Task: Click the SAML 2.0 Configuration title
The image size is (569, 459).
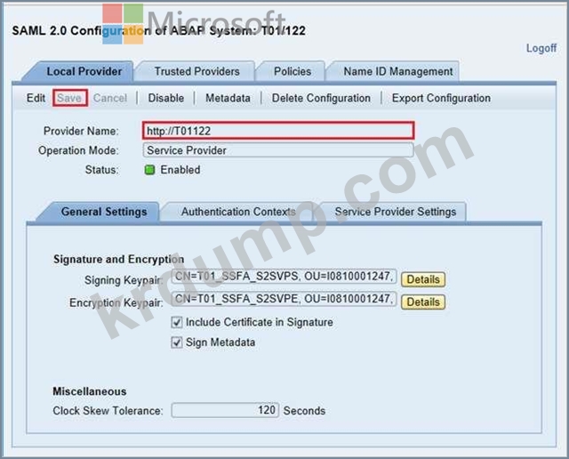Action: tap(158, 30)
